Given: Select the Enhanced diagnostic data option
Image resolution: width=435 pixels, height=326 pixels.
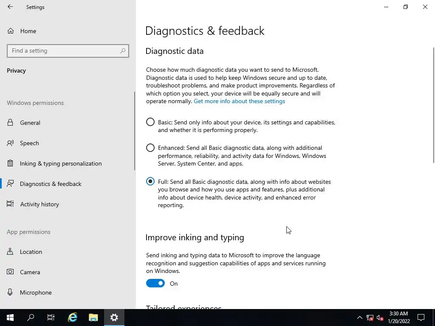Looking at the screenshot, I should point(150,148).
